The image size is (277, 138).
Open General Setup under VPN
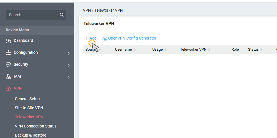[27, 99]
